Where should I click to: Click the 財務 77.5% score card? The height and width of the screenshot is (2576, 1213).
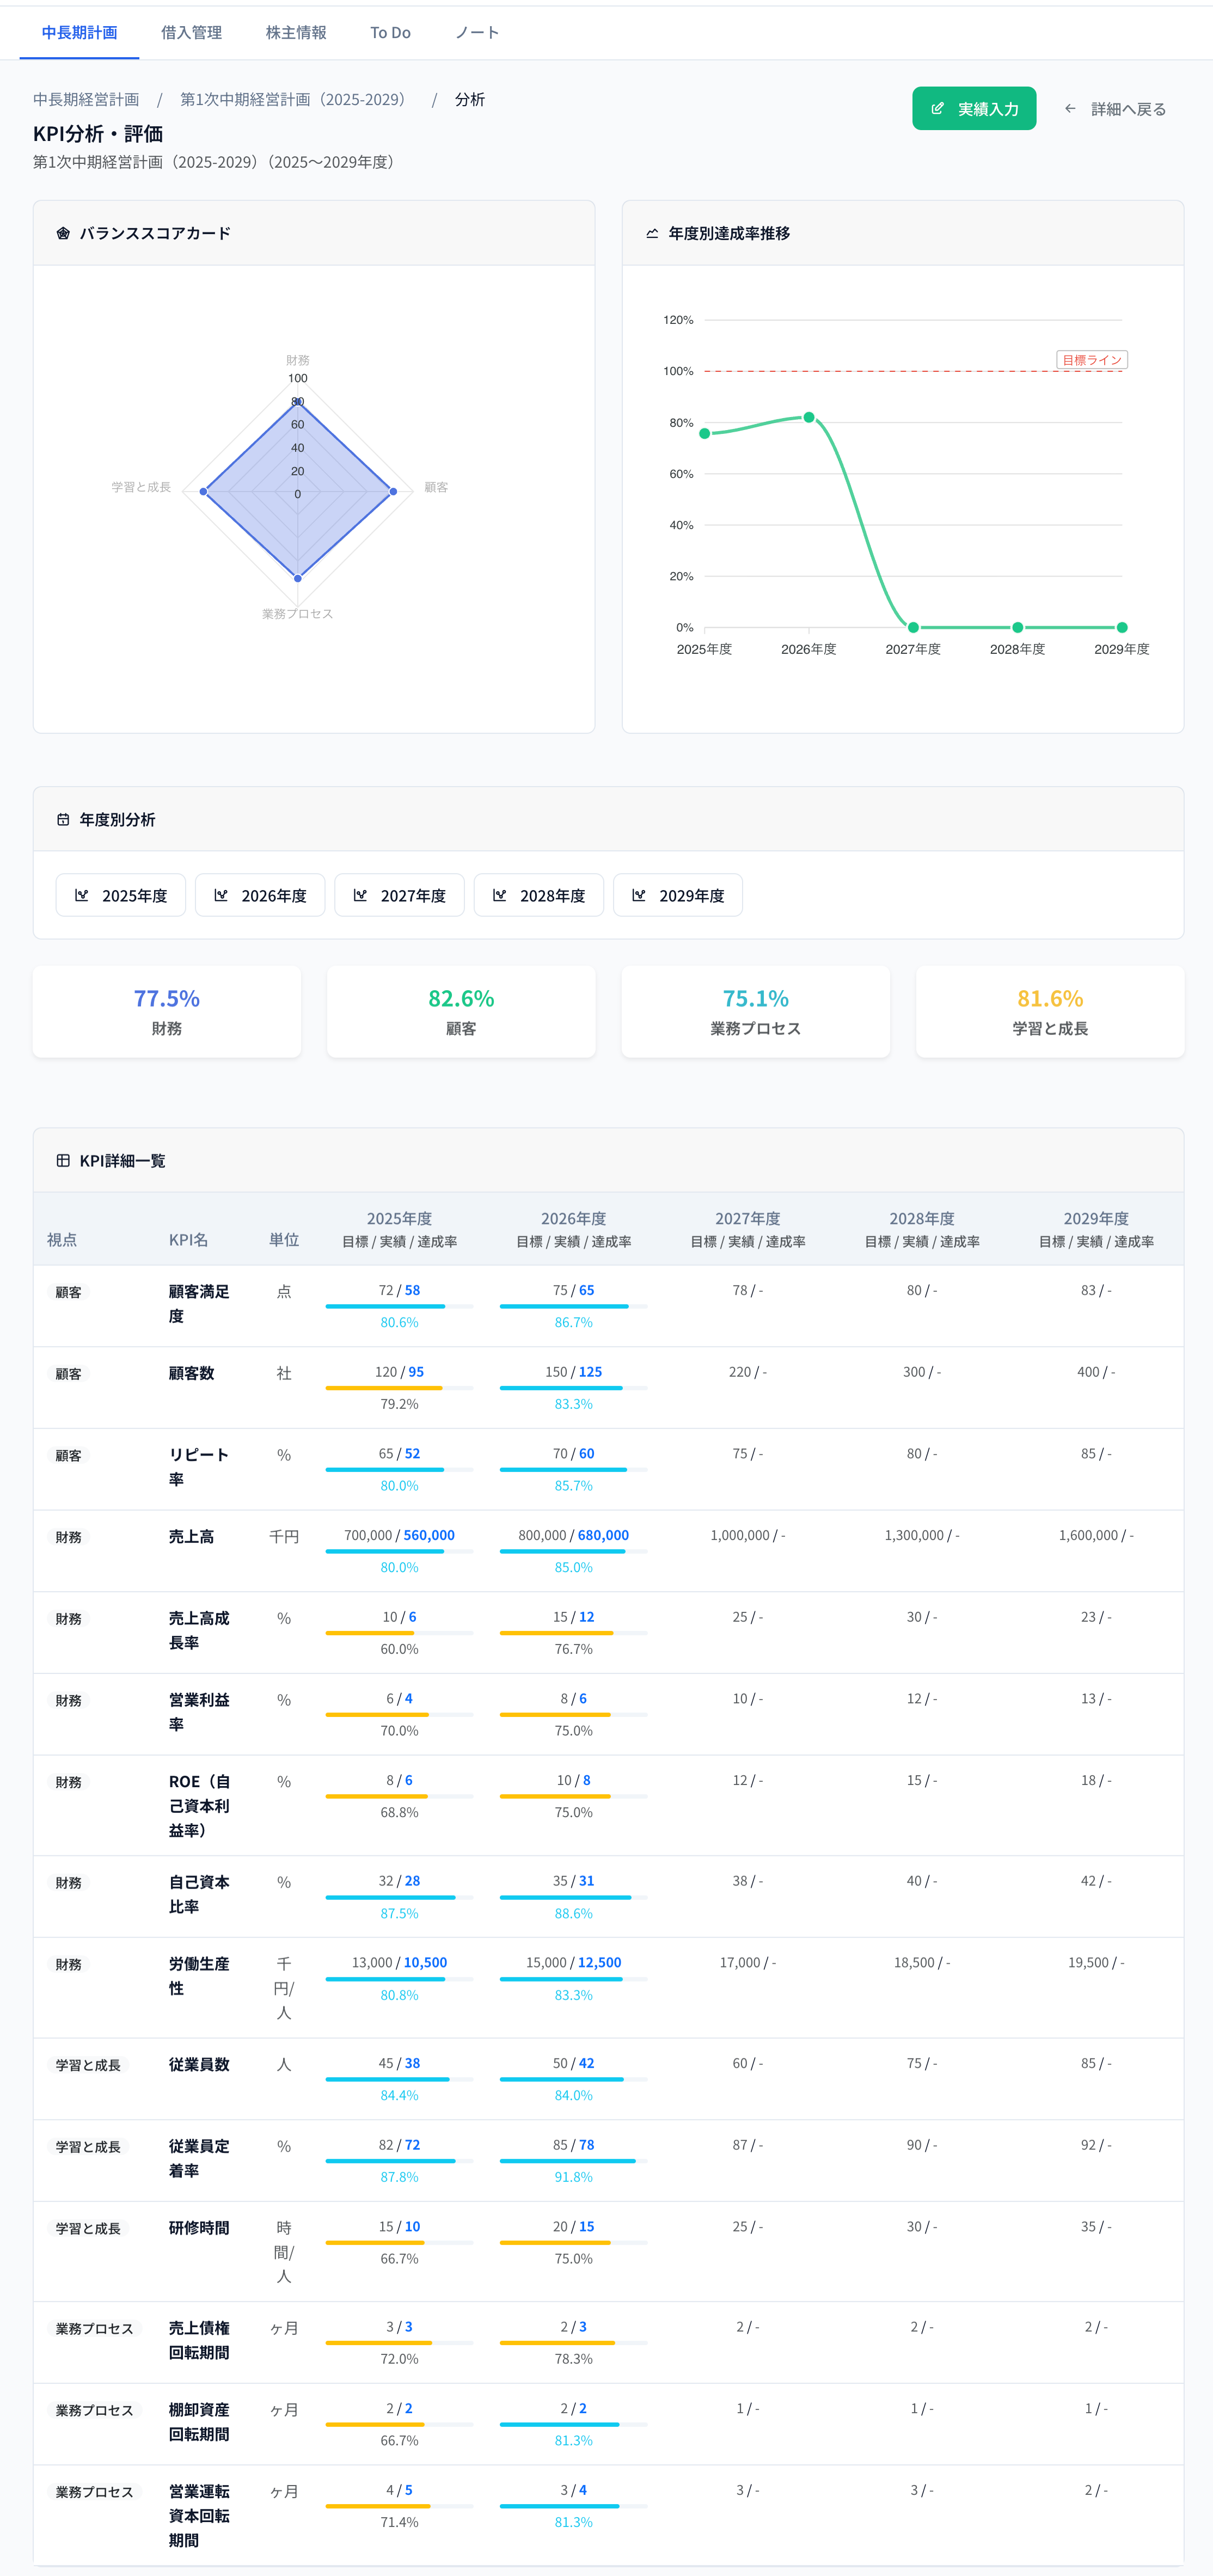click(x=167, y=1011)
